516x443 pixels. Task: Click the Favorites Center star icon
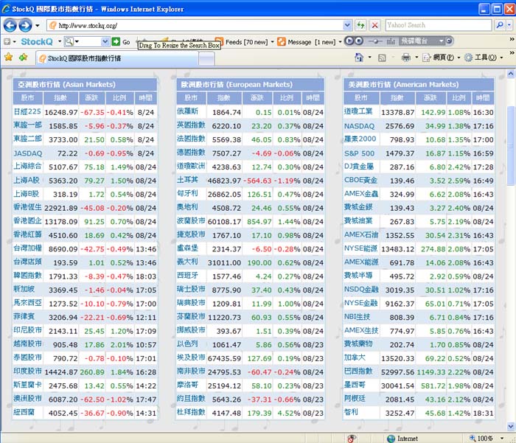9,57
